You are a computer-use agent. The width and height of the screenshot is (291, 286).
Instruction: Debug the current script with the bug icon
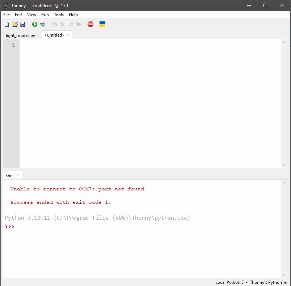[43, 24]
